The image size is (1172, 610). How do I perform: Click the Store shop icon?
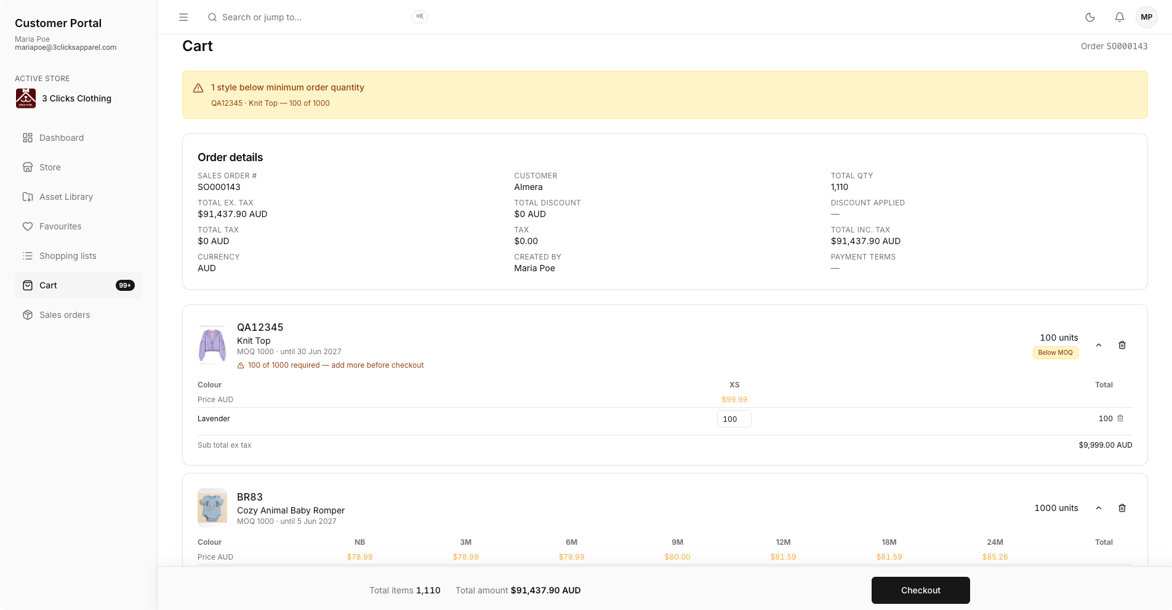pos(28,167)
